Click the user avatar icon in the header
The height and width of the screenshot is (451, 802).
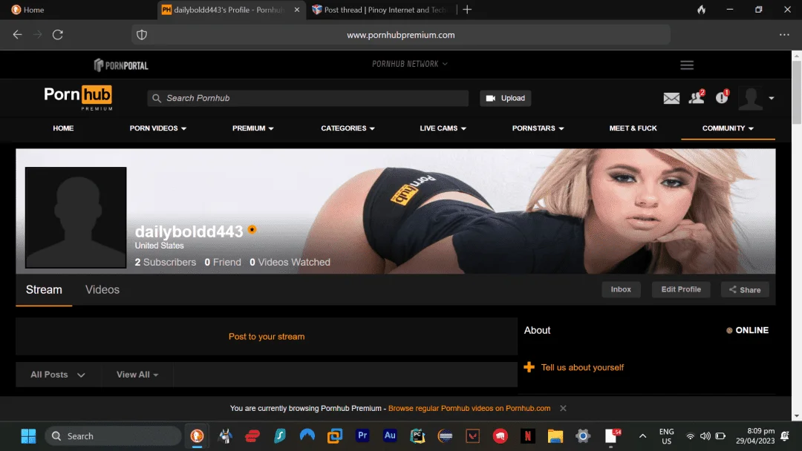coord(750,98)
